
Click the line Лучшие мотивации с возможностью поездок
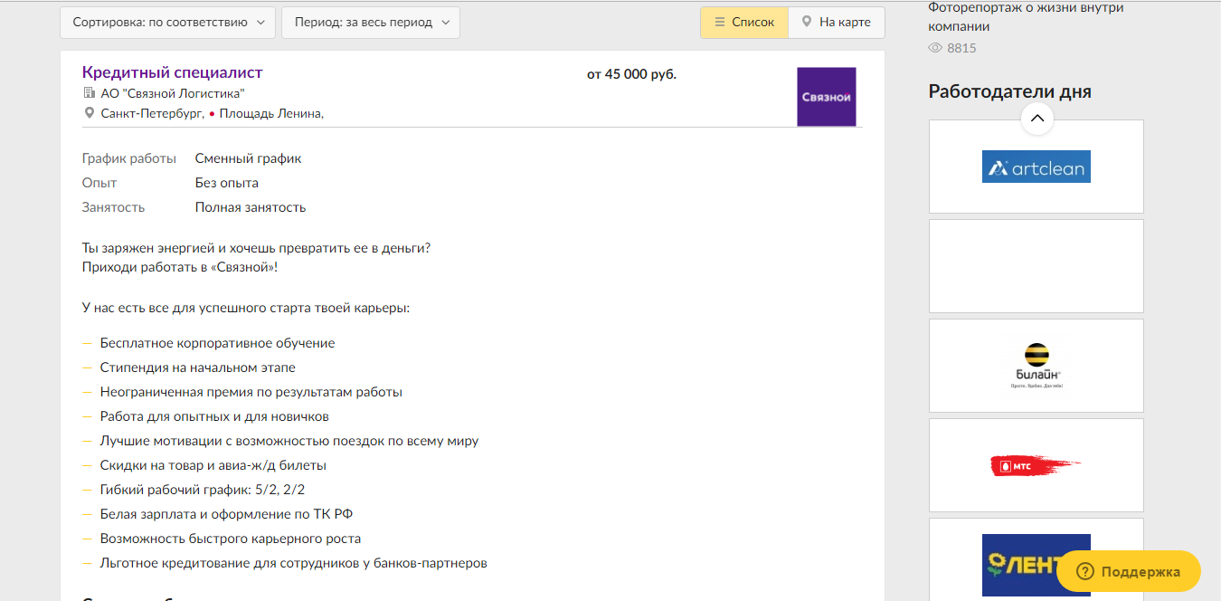[x=289, y=441]
